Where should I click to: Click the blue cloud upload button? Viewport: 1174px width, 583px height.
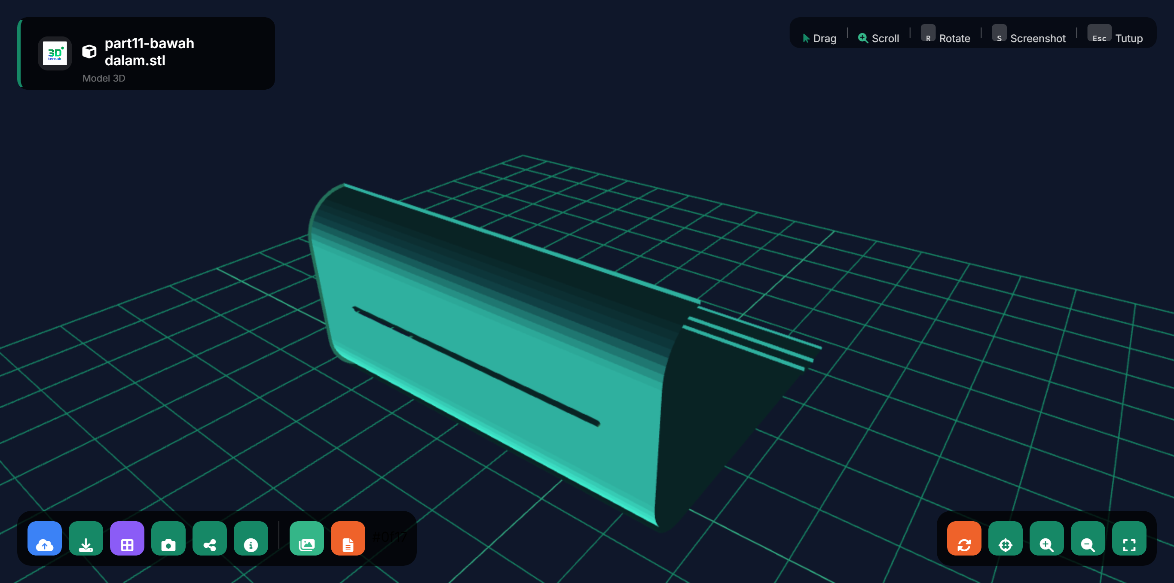45,538
